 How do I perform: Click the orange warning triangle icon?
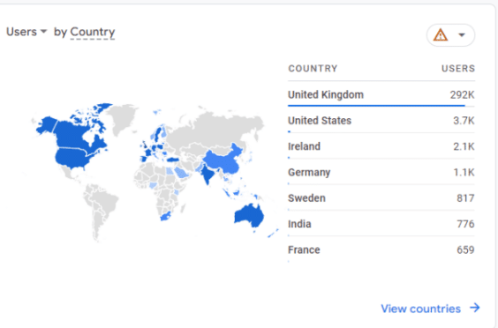[x=441, y=35]
